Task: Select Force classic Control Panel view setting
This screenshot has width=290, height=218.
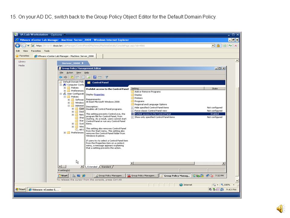Action: tap(150, 111)
